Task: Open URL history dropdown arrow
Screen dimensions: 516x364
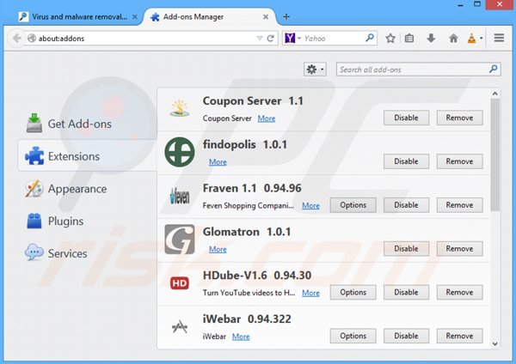Action: [x=260, y=39]
